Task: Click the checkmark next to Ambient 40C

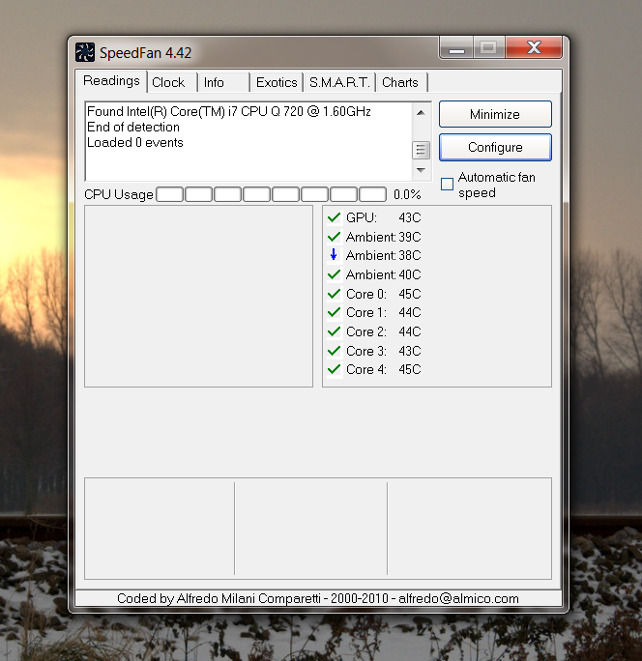Action: click(x=334, y=274)
